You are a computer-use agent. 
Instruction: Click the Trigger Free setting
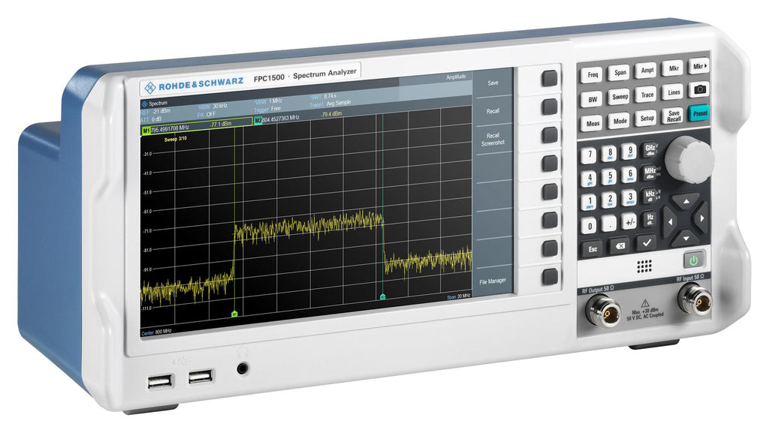(268, 109)
